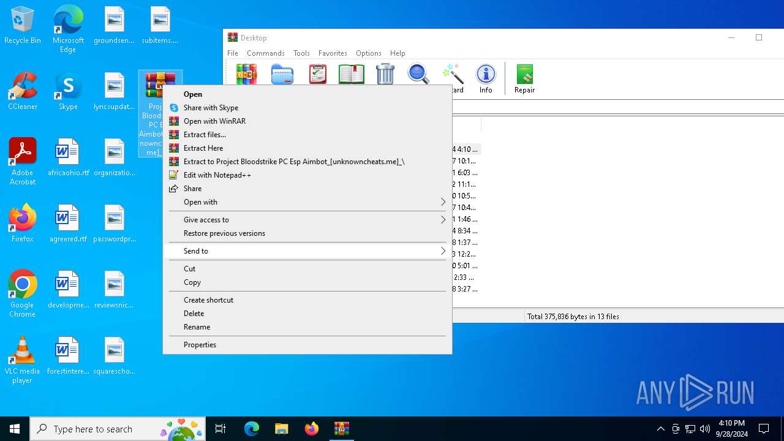Select Adobe Acrobat desktop shortcut

tap(23, 162)
